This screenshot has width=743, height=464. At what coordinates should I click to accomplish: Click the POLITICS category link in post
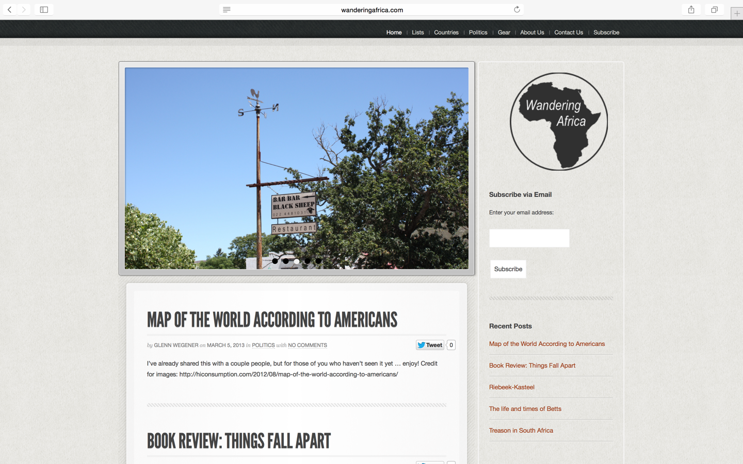point(263,345)
